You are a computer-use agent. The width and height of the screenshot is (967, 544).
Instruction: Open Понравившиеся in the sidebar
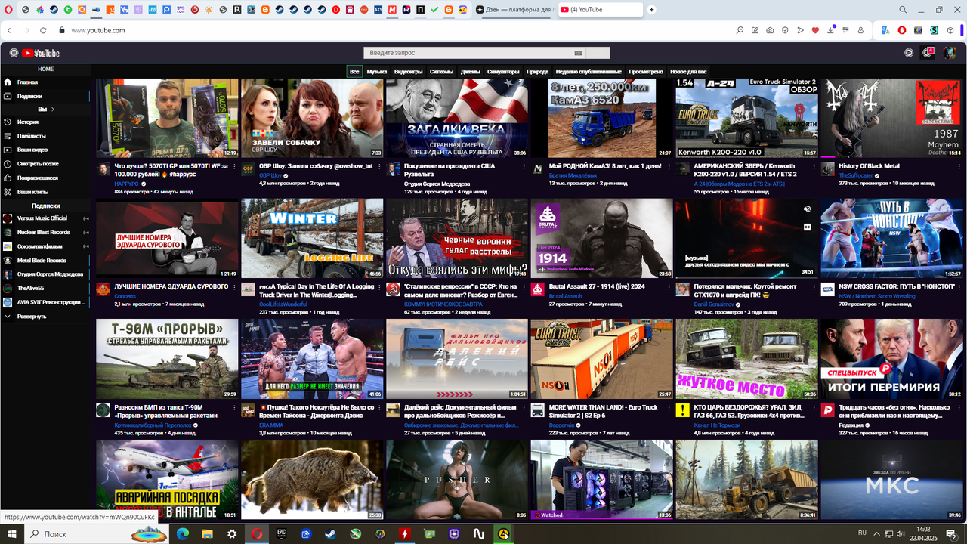(45, 178)
